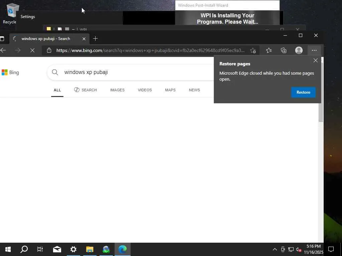The height and width of the screenshot is (256, 342).
Task: Open Collections in Edge
Action: [284, 50]
